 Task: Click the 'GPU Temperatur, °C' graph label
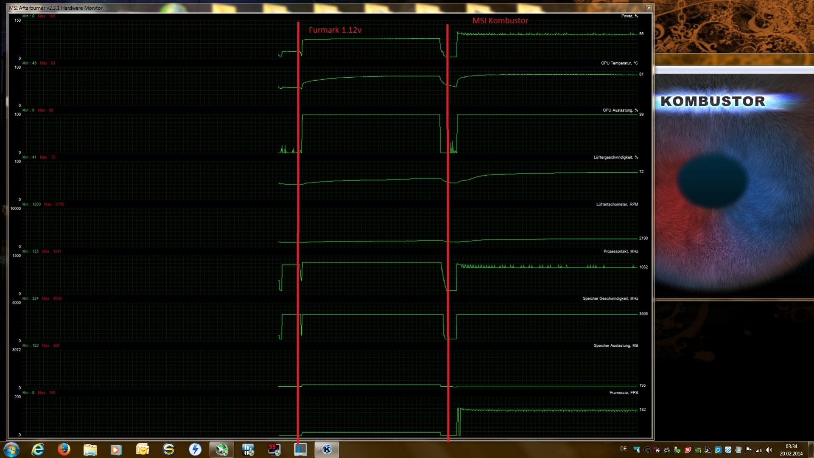pos(619,63)
